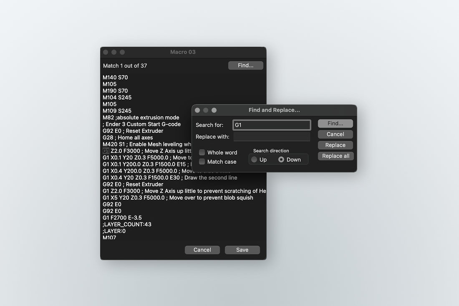Viewport: 459px width, 306px height.
Task: Save the Macro 03 edits
Action: coord(242,250)
